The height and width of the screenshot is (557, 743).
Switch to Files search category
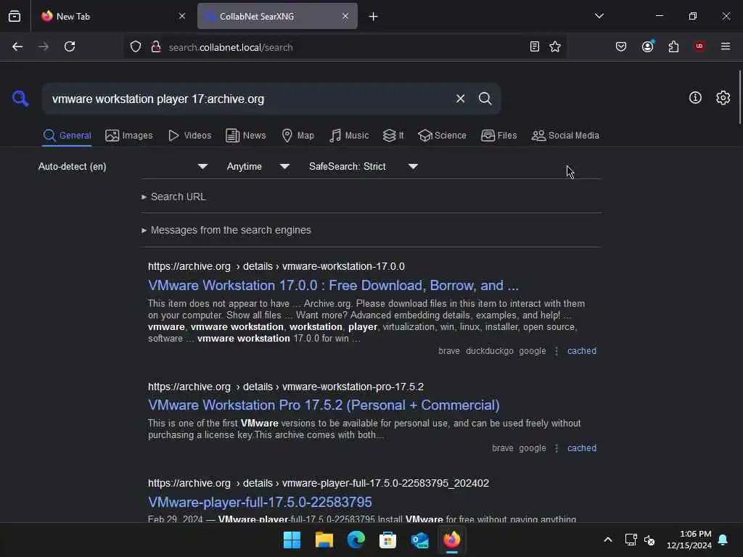tap(498, 136)
